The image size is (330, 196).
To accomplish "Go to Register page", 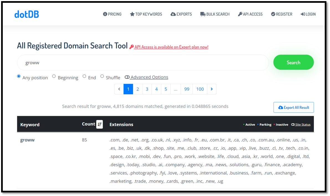I will (282, 14).
